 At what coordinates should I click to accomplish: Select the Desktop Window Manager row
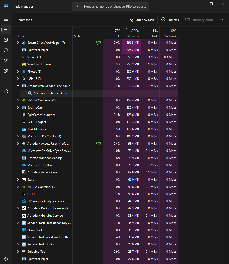95,158
